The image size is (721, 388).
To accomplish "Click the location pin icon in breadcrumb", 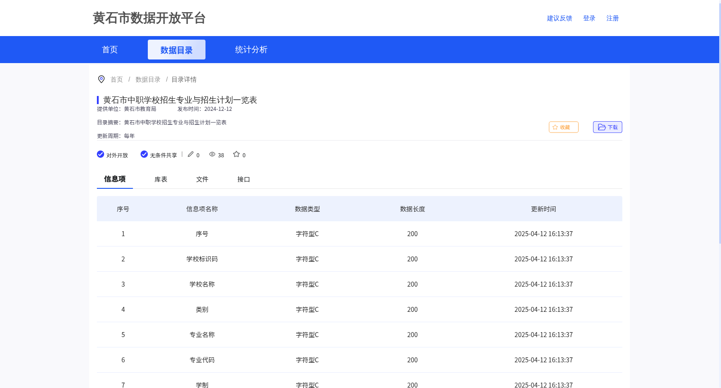I will pyautogui.click(x=101, y=79).
